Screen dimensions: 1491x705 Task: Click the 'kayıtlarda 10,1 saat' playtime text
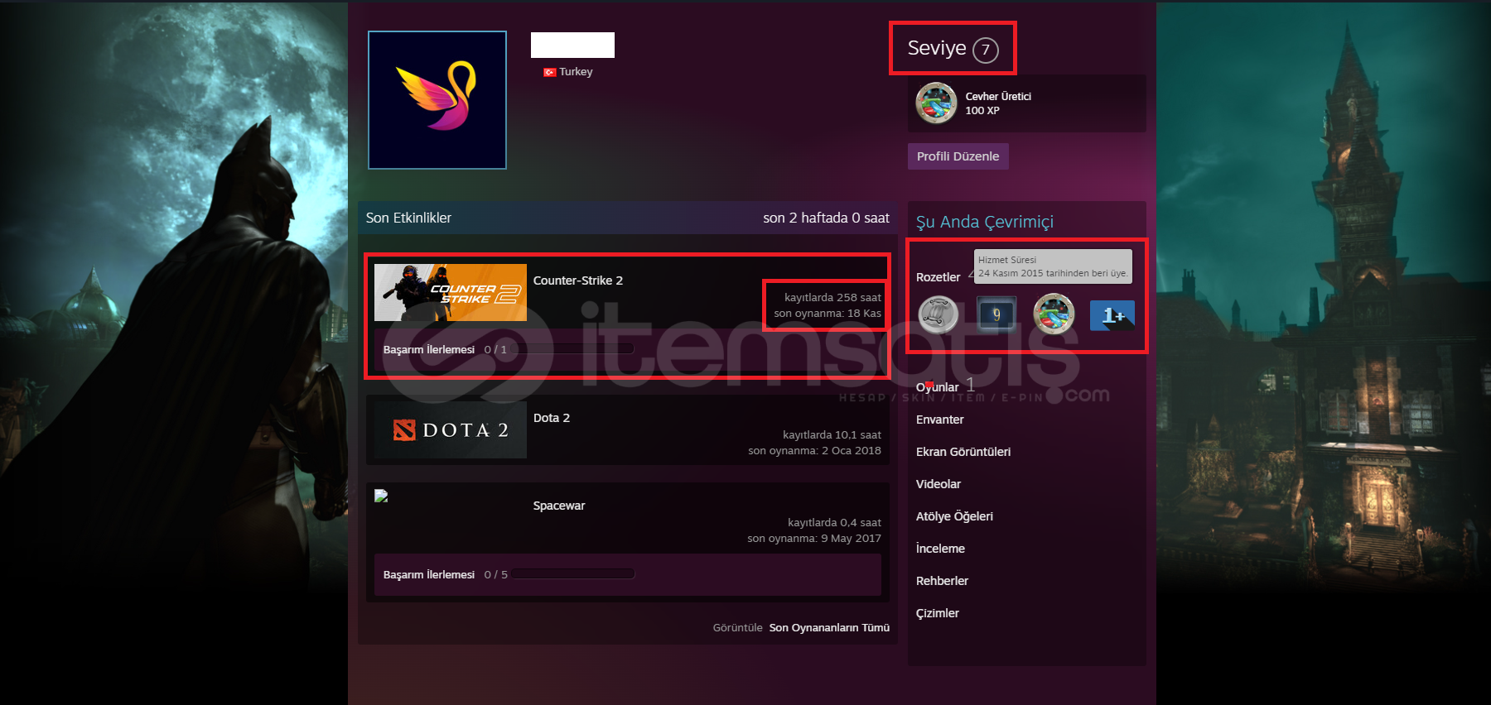point(832,434)
